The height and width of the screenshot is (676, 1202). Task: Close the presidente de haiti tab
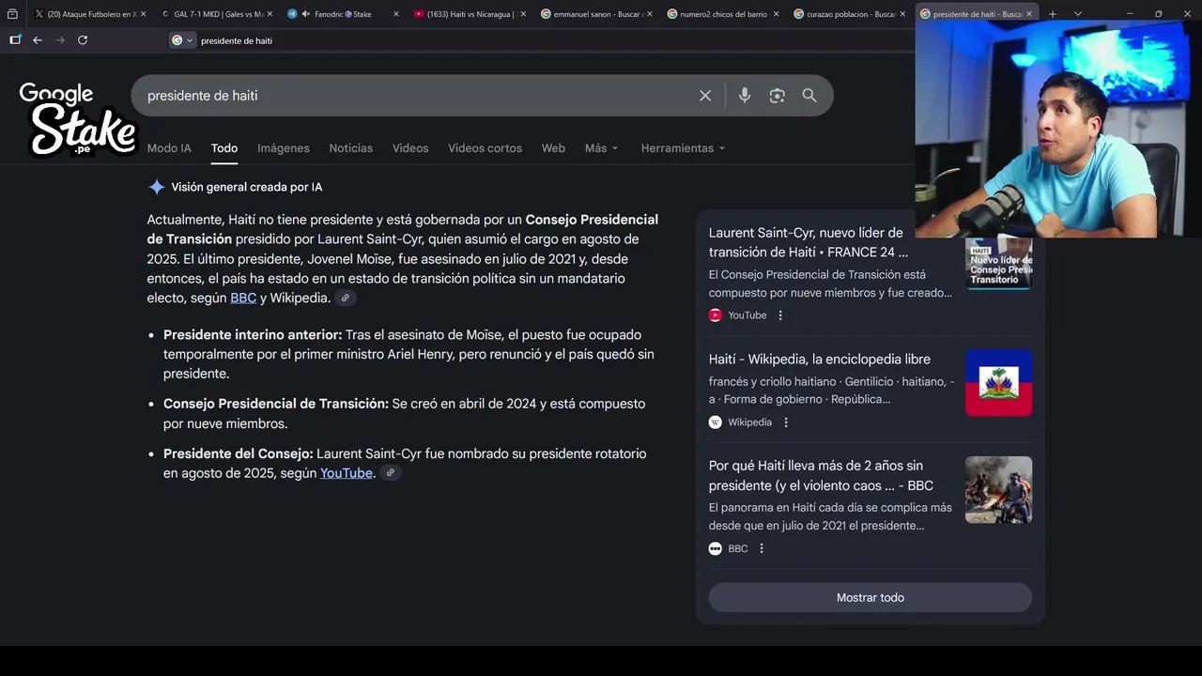point(1030,14)
